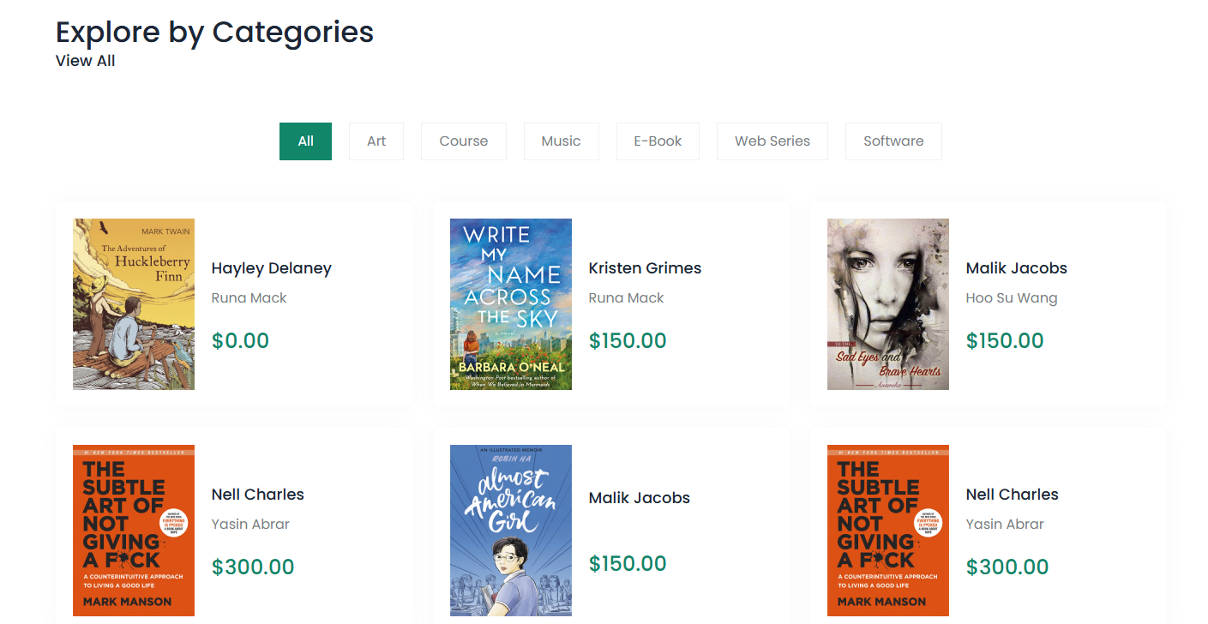Viewport: 1208px width, 624px height.
Task: Open the E-Book category tab
Action: click(x=658, y=141)
